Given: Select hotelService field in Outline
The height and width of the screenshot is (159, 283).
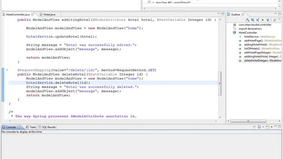Looking at the screenshot, I should [x=260, y=37].
